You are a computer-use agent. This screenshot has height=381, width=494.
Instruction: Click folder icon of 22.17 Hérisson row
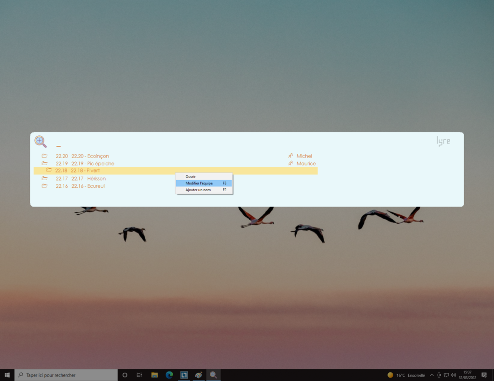click(45, 178)
